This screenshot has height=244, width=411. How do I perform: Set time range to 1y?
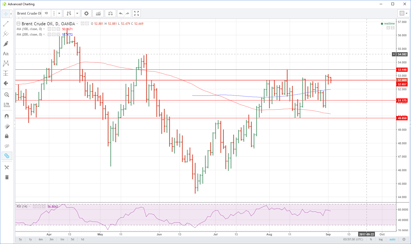pos(30,239)
